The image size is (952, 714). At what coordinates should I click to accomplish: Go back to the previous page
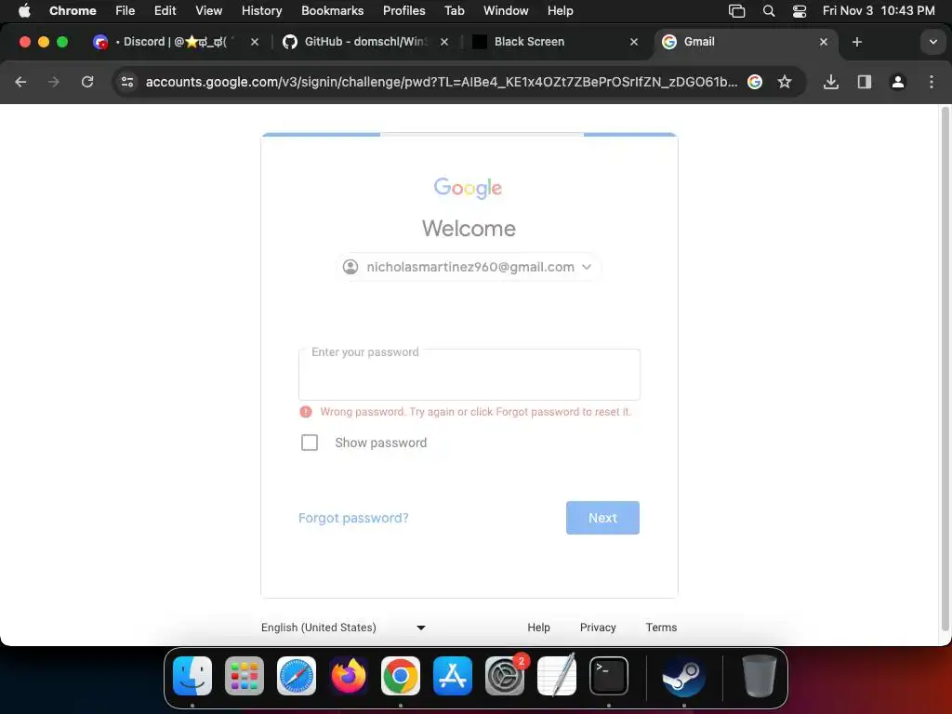tap(20, 82)
